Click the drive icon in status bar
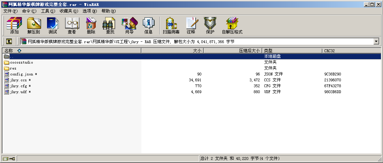 (x=6, y=159)
